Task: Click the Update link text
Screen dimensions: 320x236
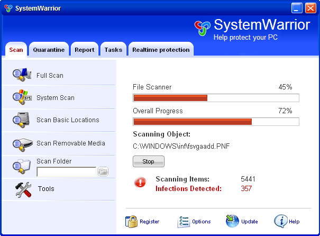Action: pos(249,222)
